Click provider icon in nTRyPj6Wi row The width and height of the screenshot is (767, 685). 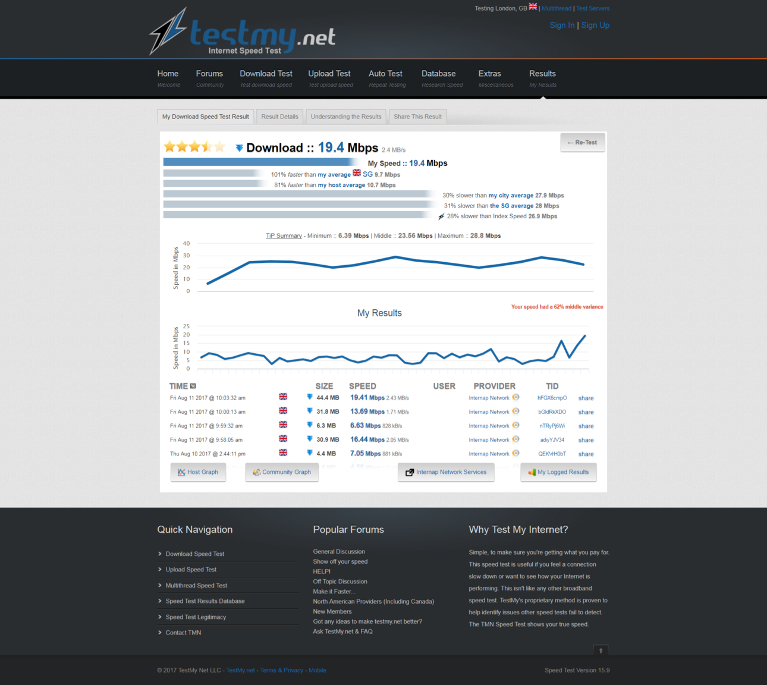point(515,425)
